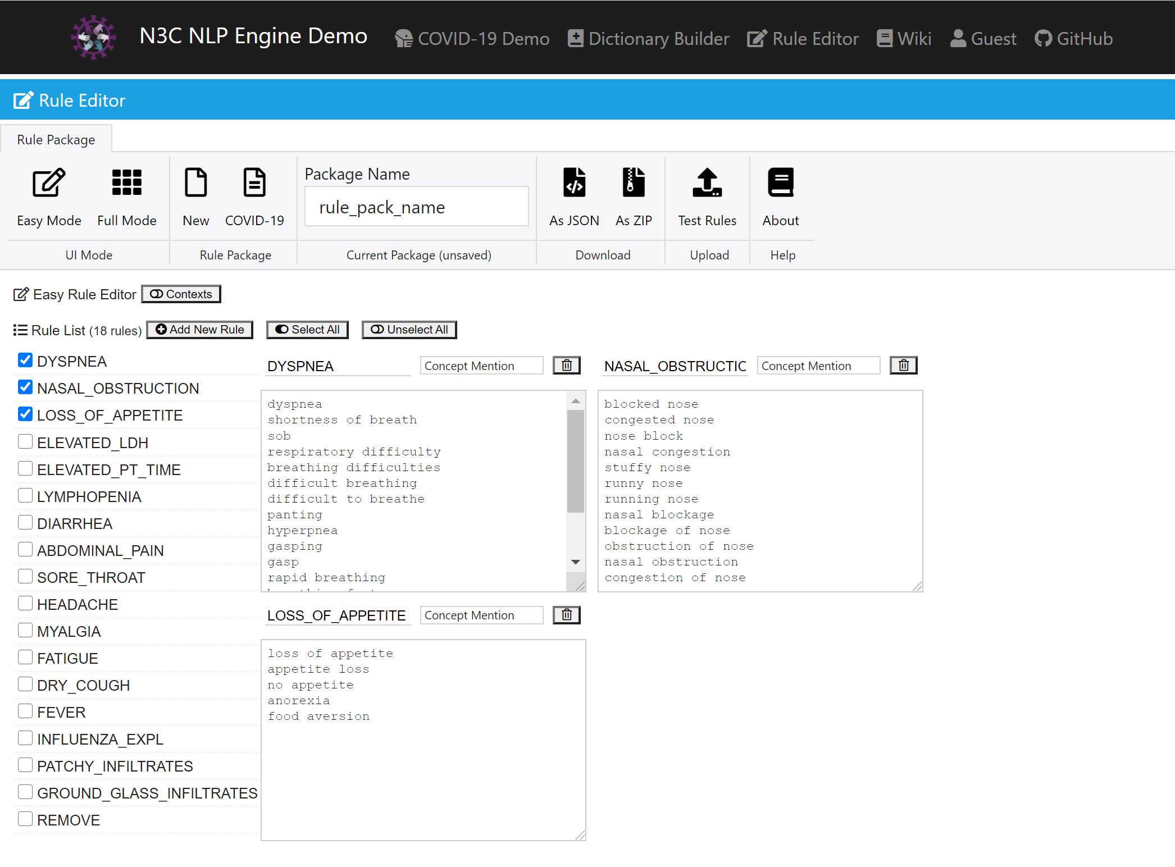The image size is (1175, 867).
Task: Open the About help icon
Action: [780, 183]
